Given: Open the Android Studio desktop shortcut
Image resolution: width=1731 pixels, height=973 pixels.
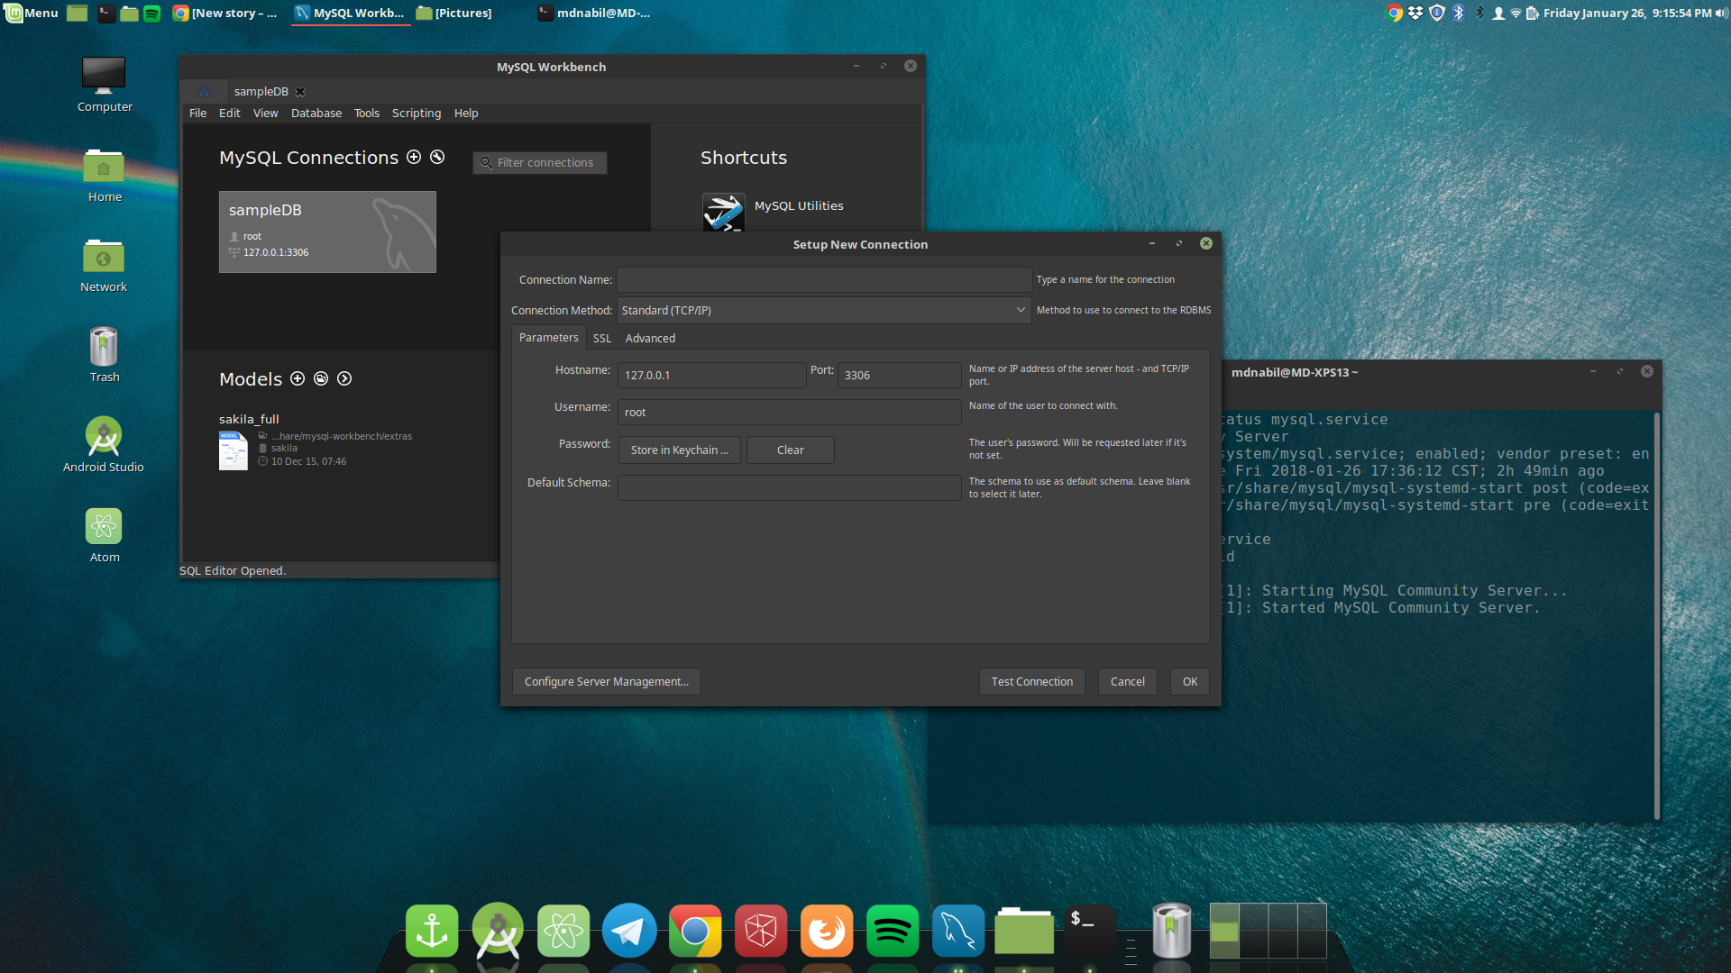Looking at the screenshot, I should click(x=104, y=445).
